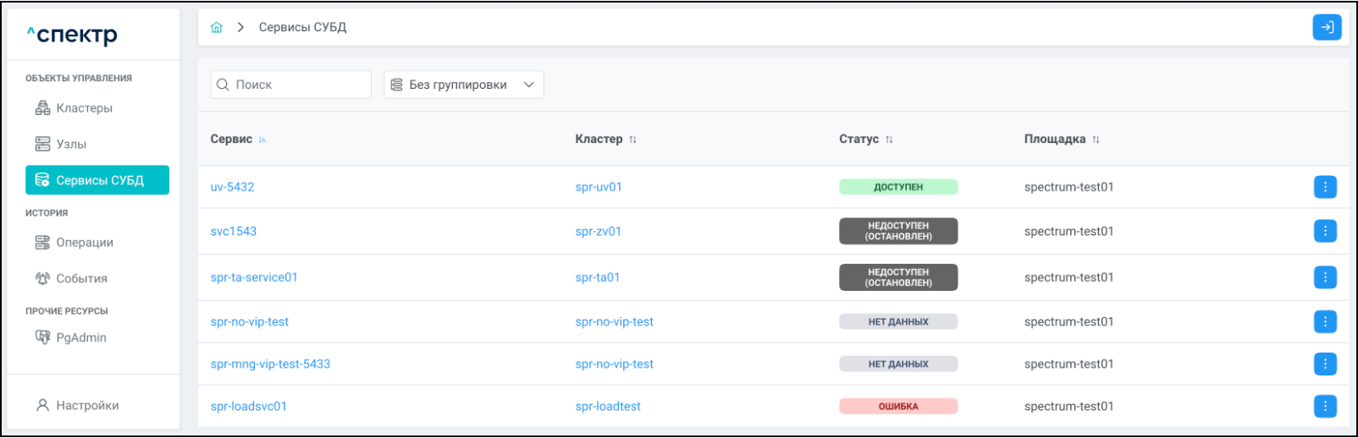Click the logout icon button top right

pyautogui.click(x=1327, y=27)
